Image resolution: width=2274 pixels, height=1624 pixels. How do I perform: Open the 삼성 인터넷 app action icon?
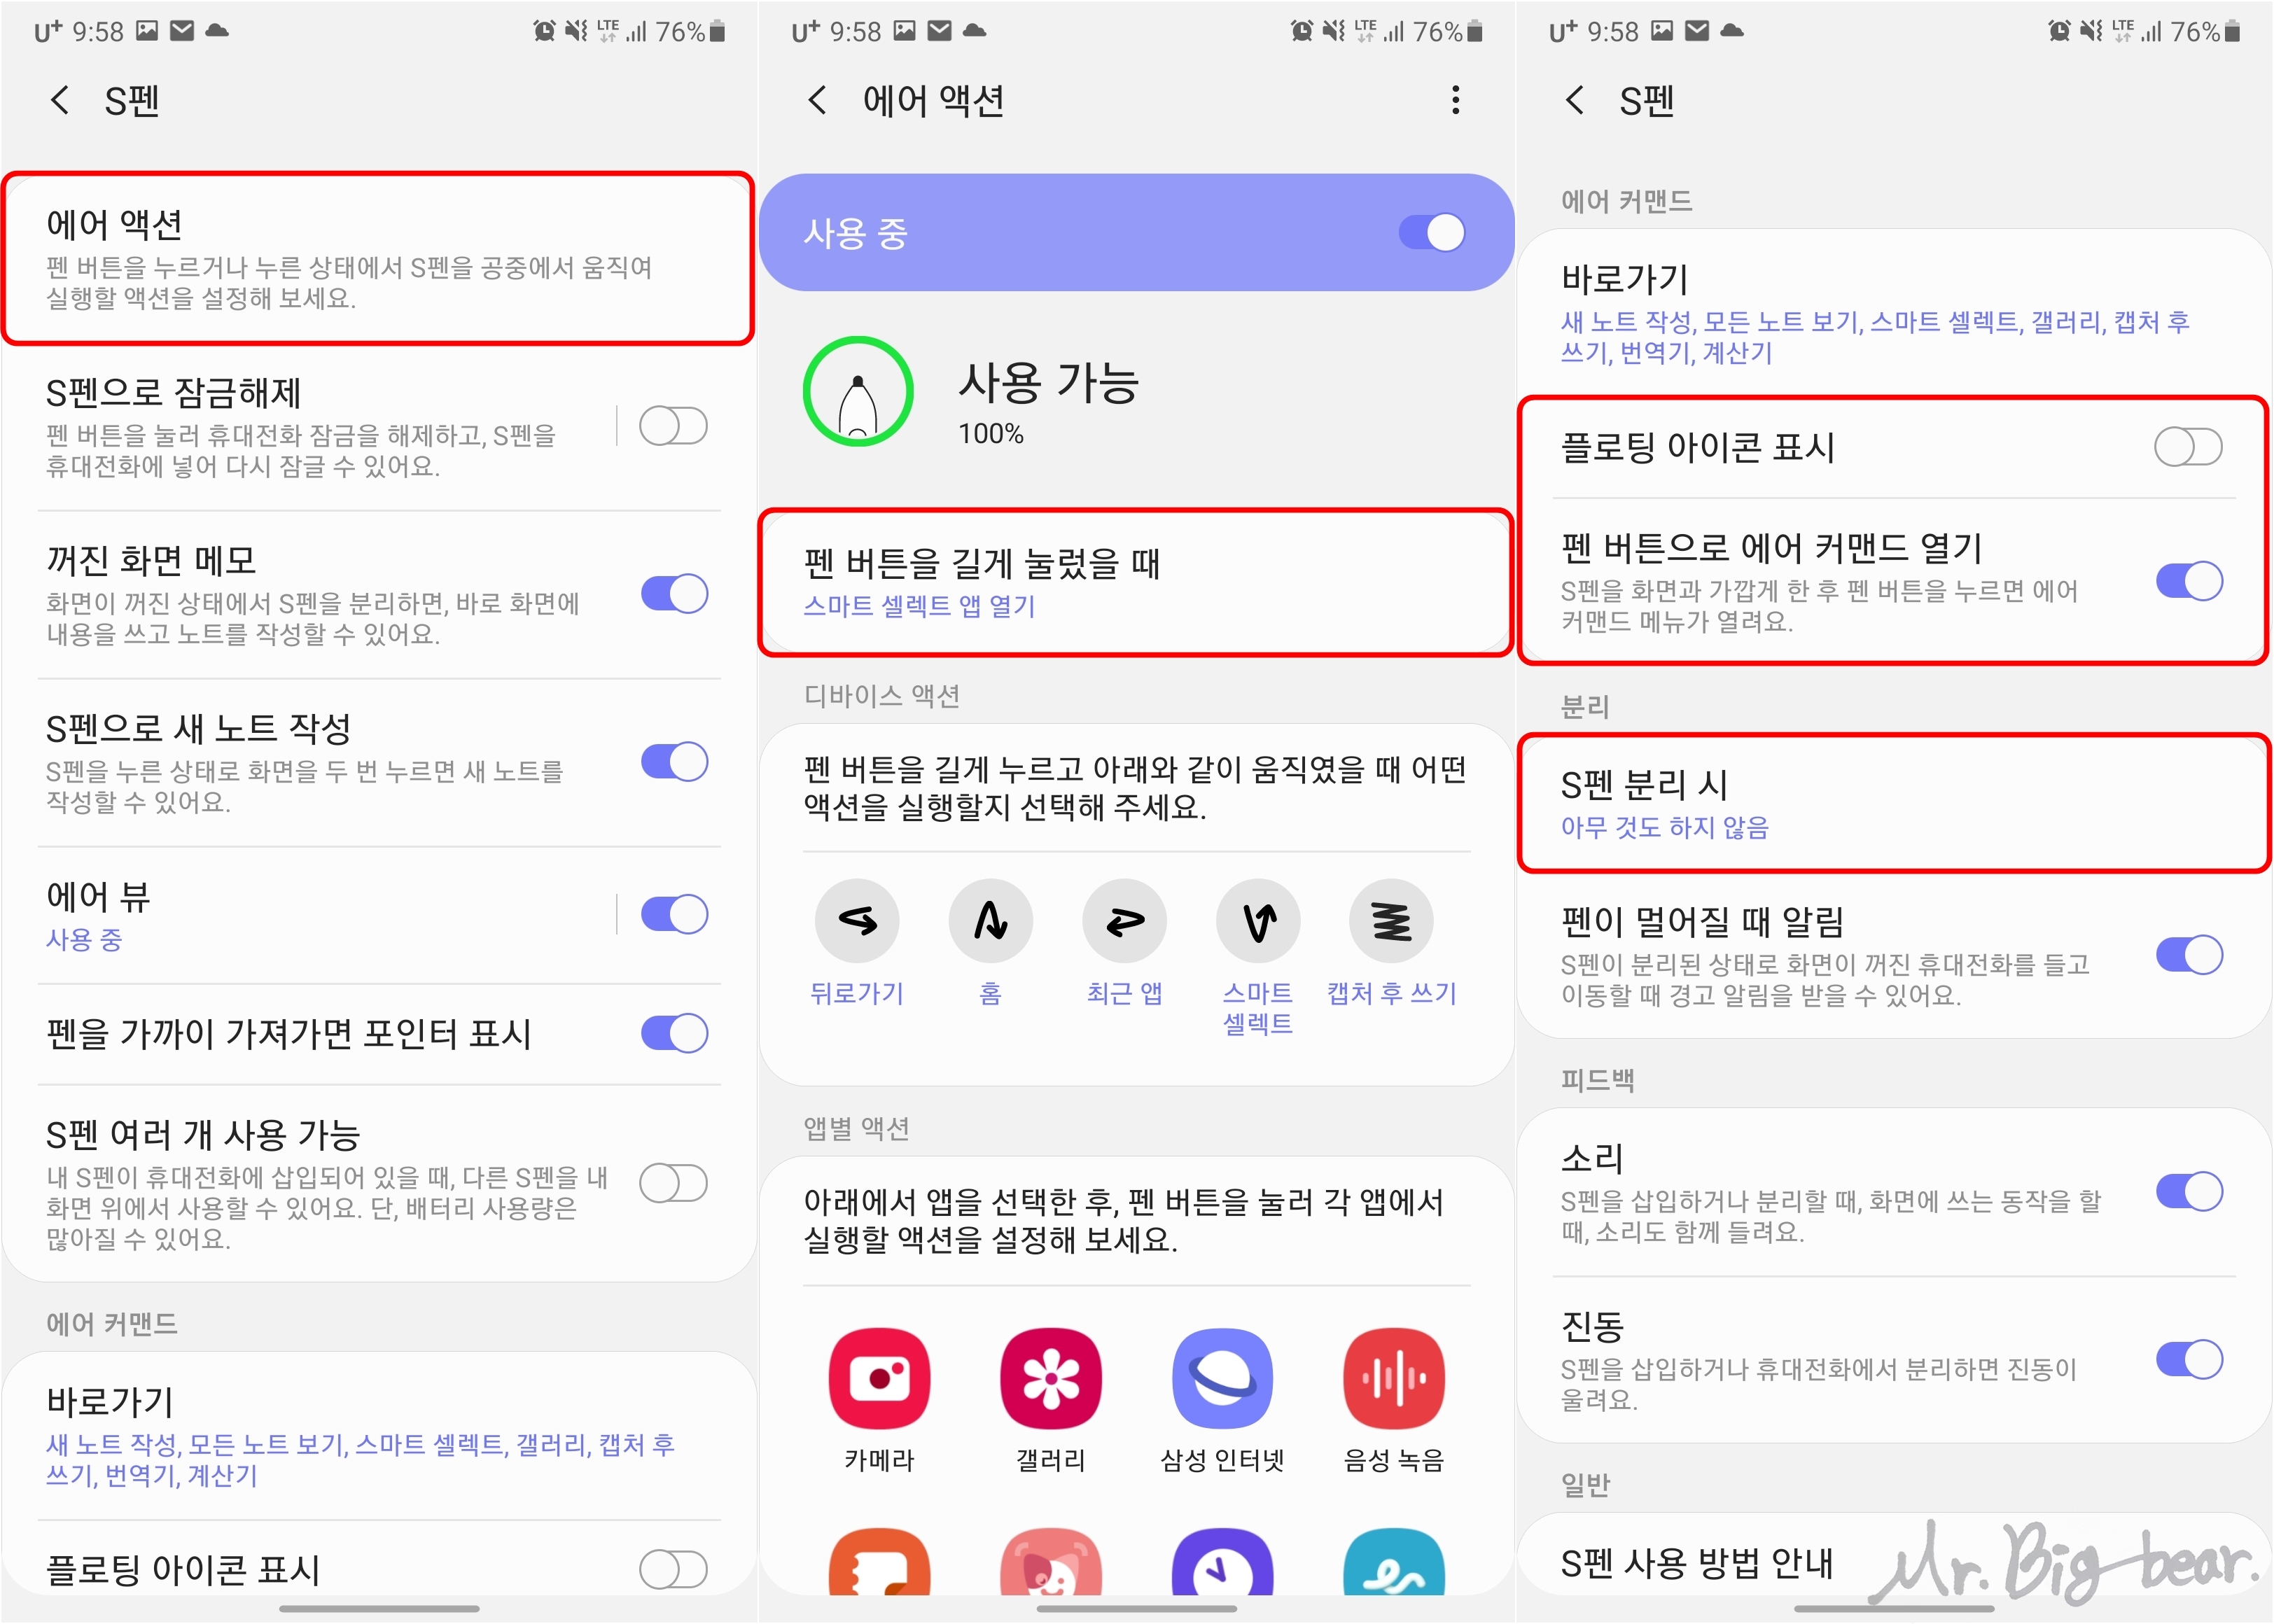[x=1222, y=1378]
